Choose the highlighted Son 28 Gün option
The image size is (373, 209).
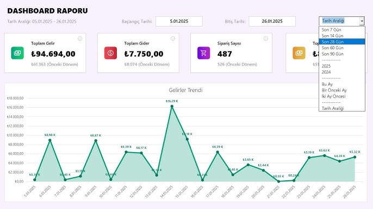(342, 42)
